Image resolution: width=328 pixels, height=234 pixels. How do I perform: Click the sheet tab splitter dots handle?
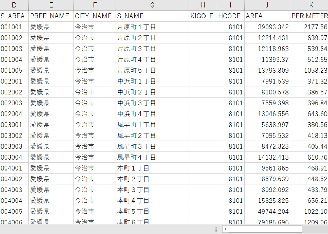[216, 229]
